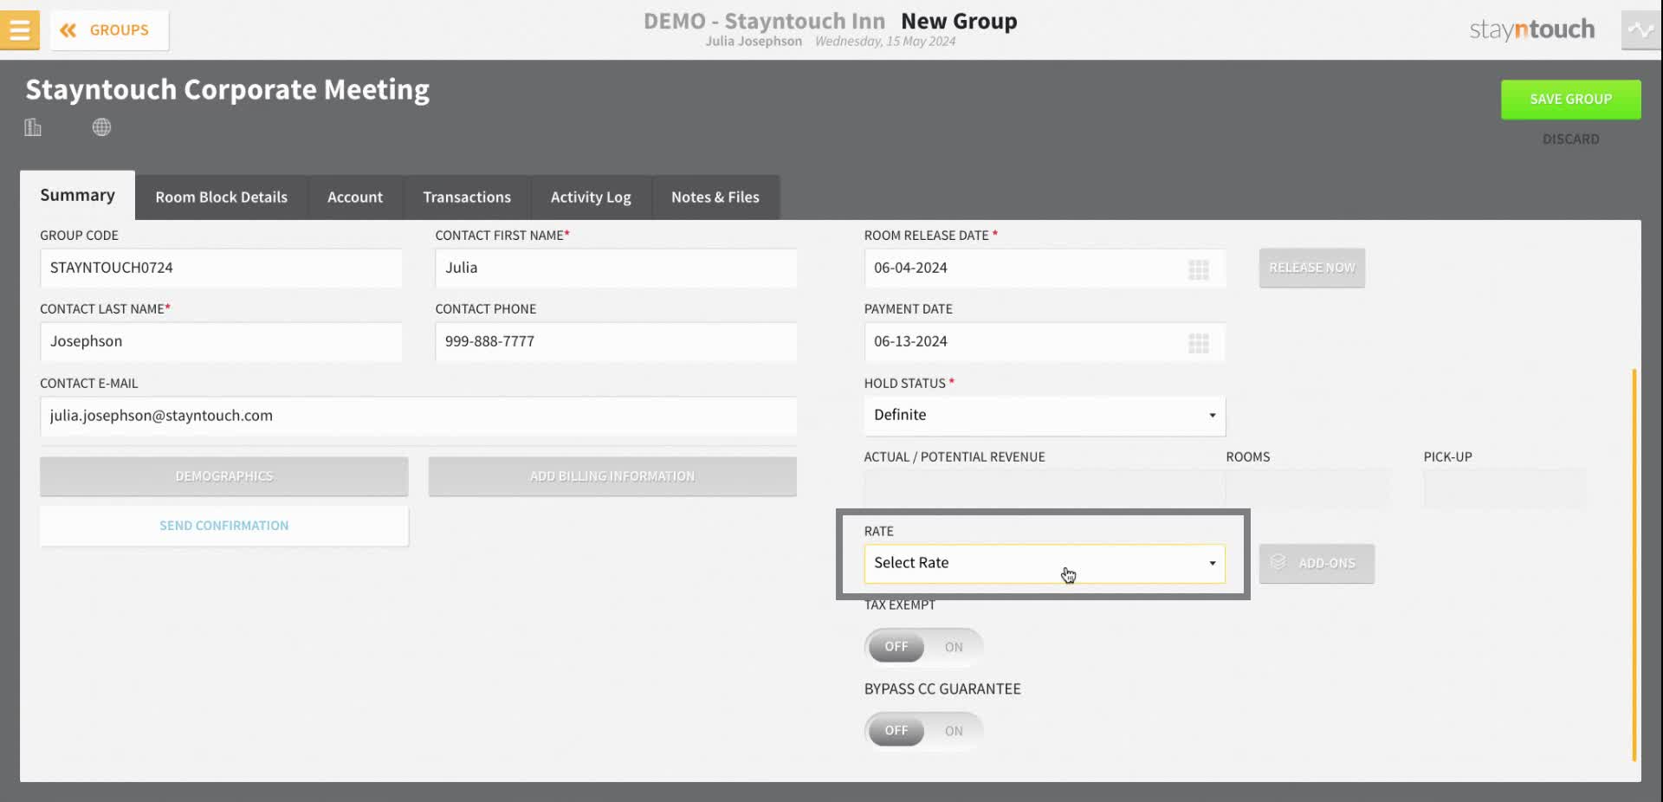Click Send Confirmation
Image resolution: width=1663 pixels, height=802 pixels.
223,526
